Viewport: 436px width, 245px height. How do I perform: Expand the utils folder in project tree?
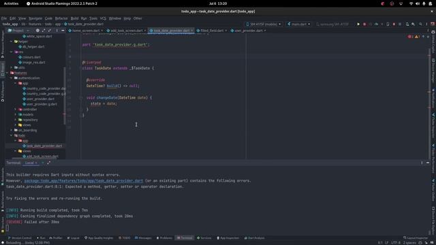tap(12, 67)
